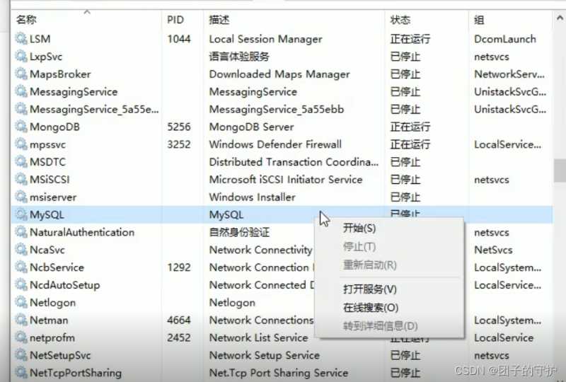566x382 pixels.
Task: Click the gear icon next to mpssvc
Action: pos(21,144)
